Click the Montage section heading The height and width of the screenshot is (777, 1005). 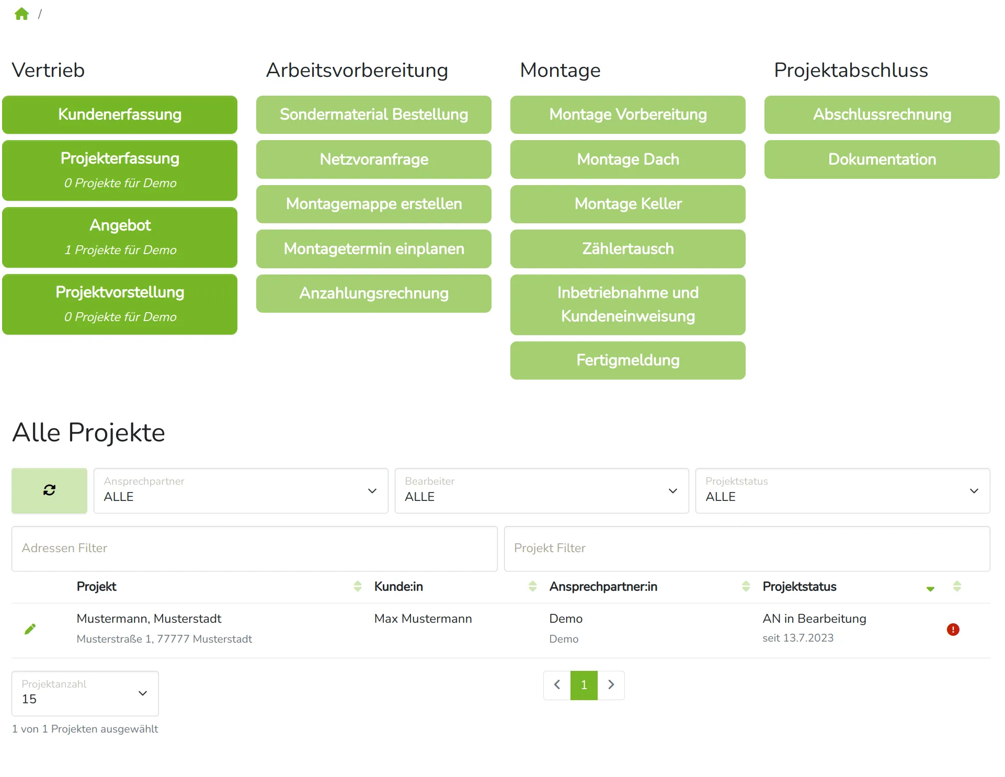[560, 70]
